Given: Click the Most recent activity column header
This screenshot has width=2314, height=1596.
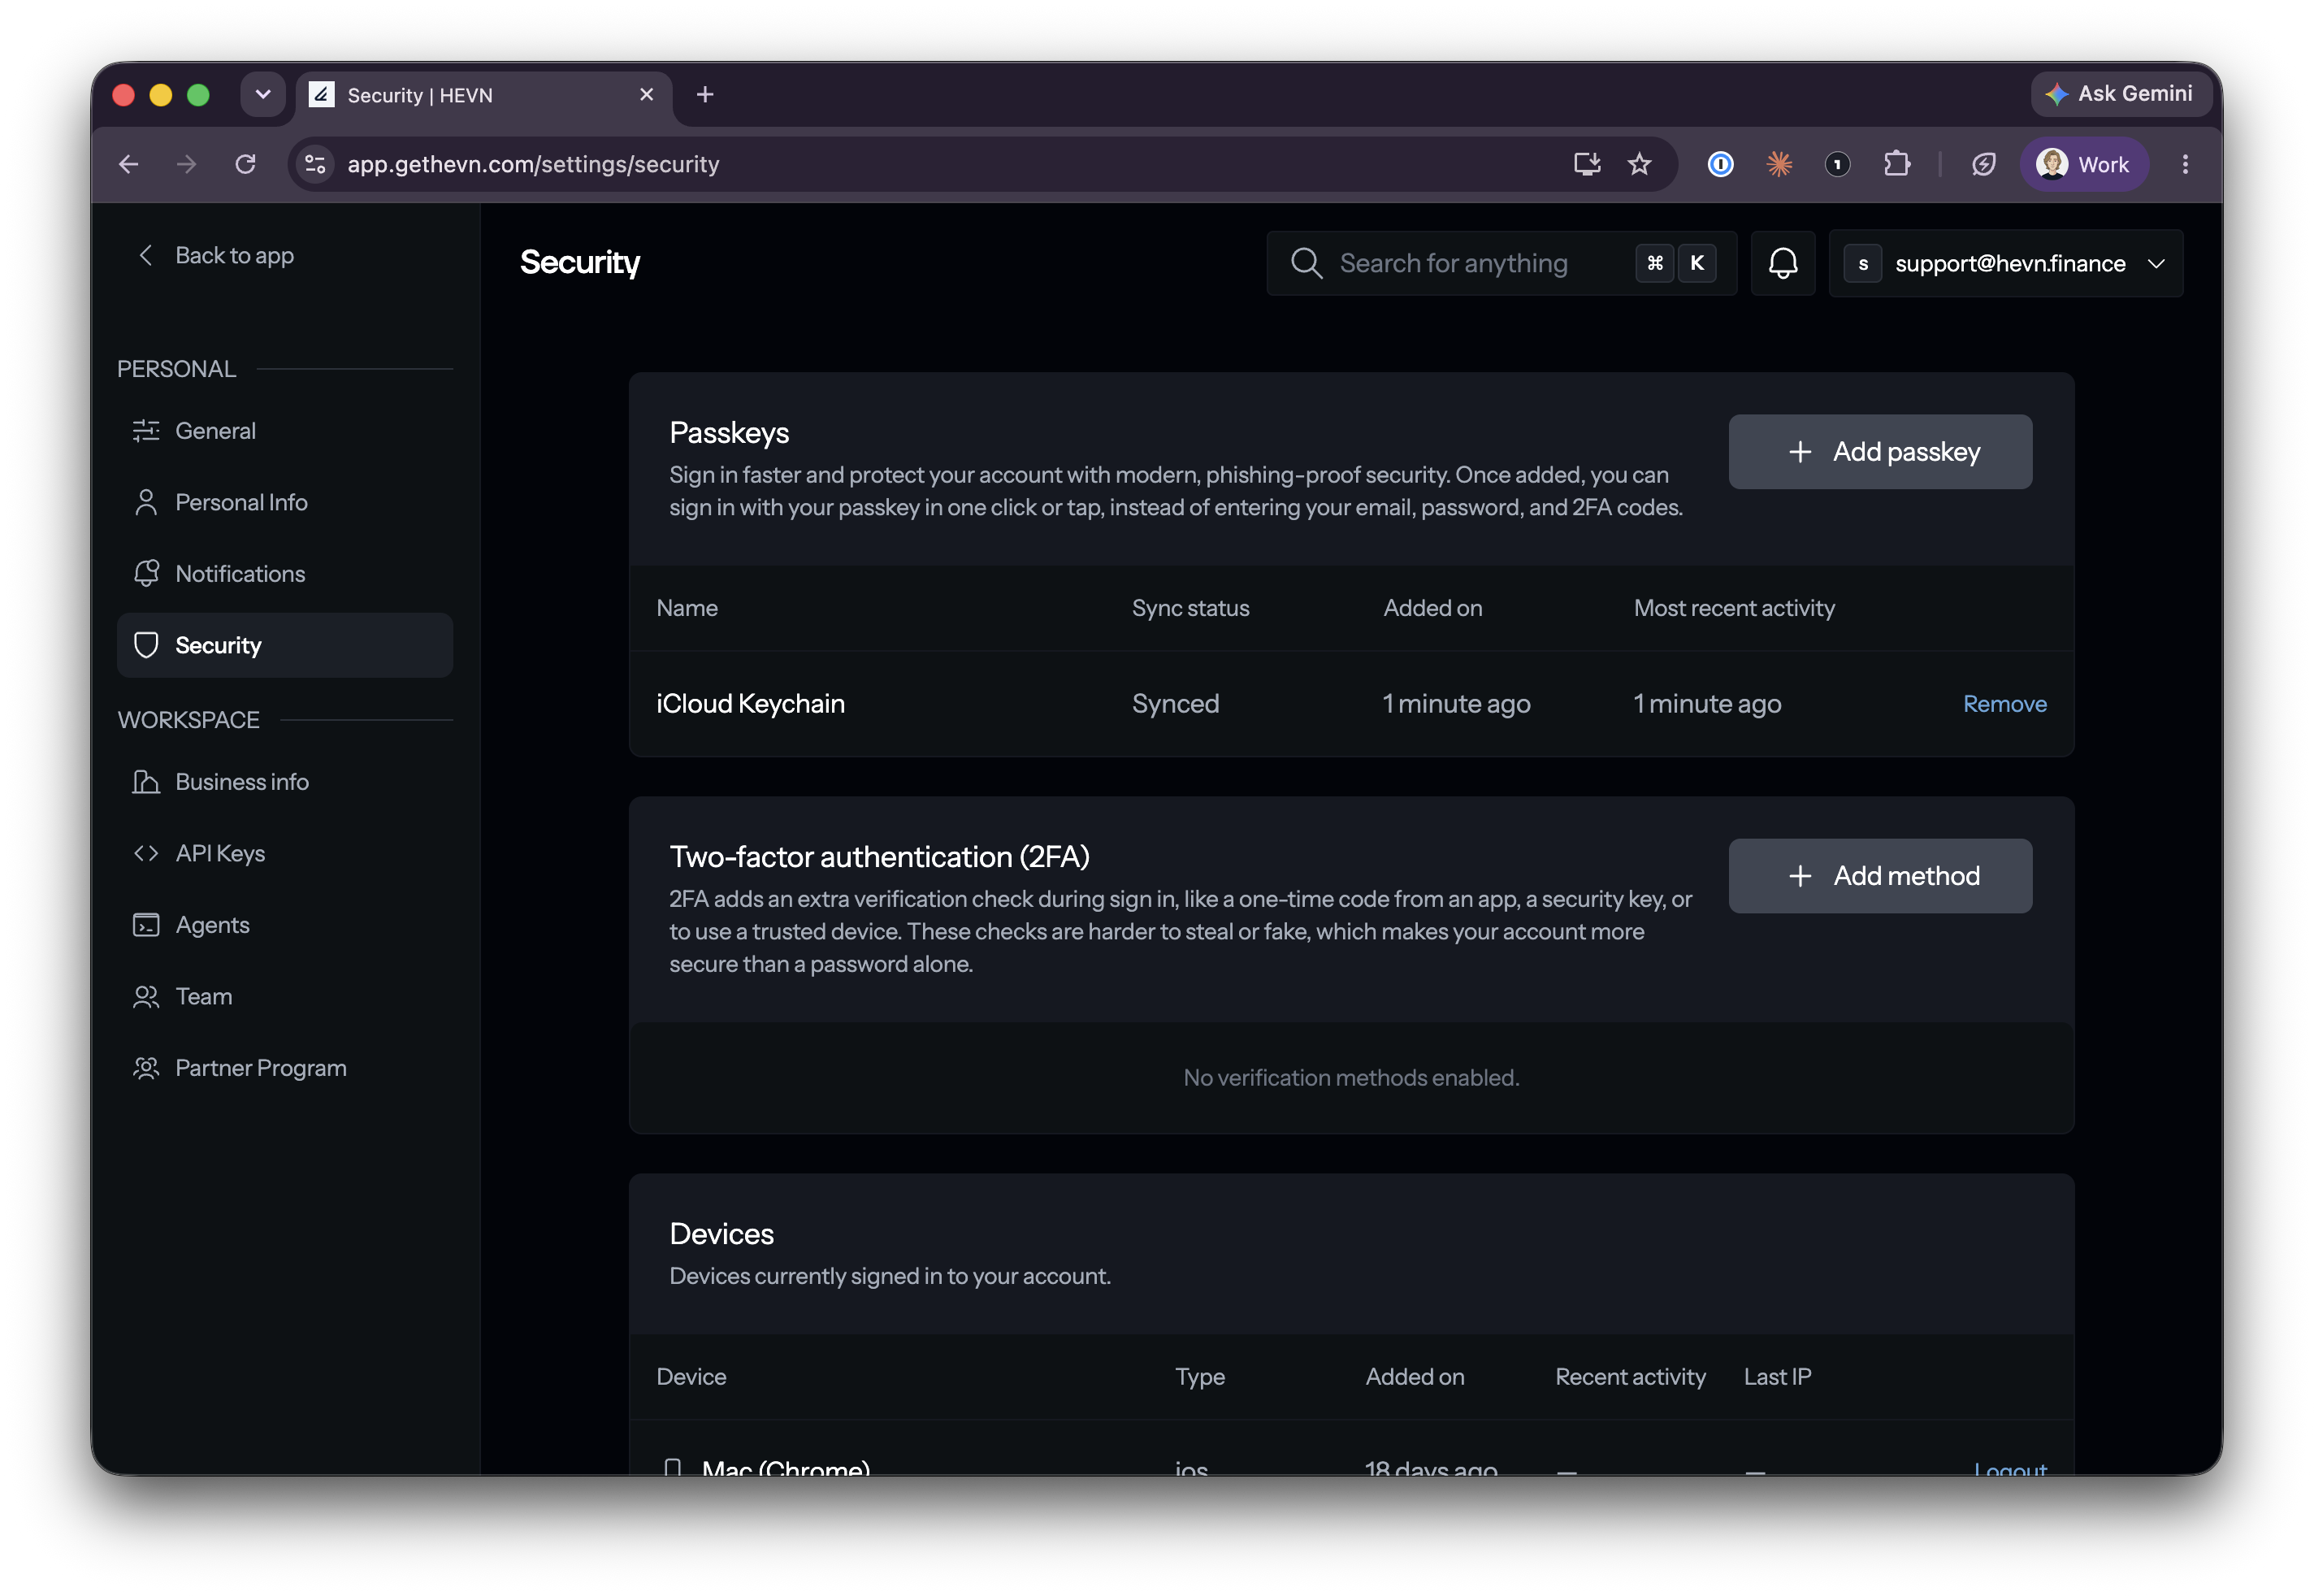Looking at the screenshot, I should pos(1734,608).
